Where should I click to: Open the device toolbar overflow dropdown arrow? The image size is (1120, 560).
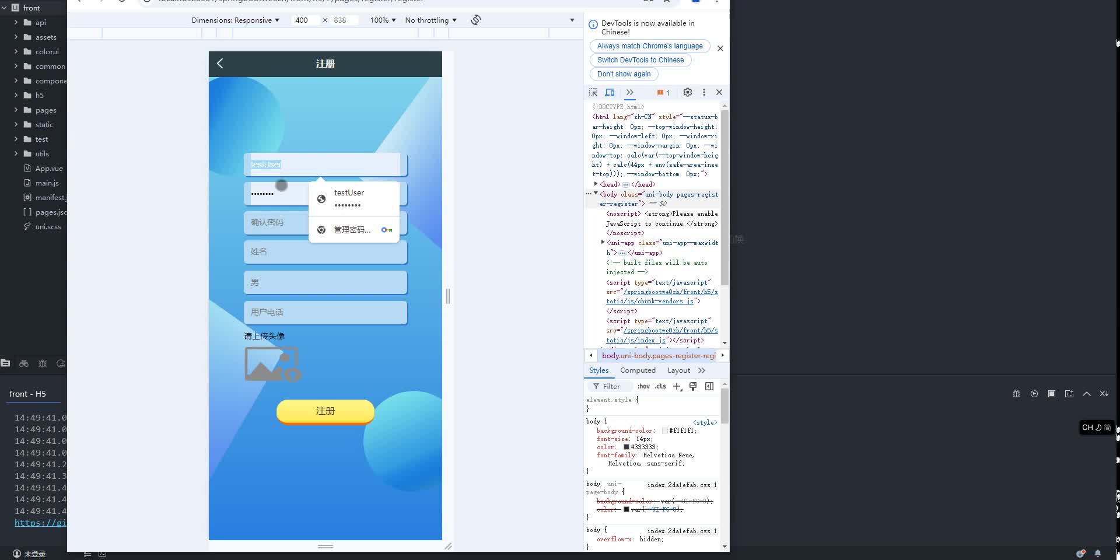(x=572, y=20)
